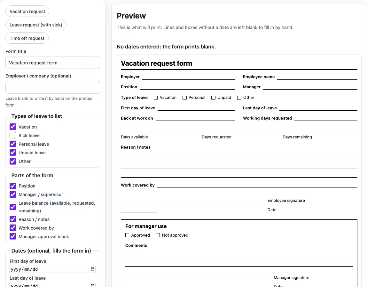The height and width of the screenshot is (287, 367).
Task: Click the 'Manager signature' label
Action: tap(292, 278)
